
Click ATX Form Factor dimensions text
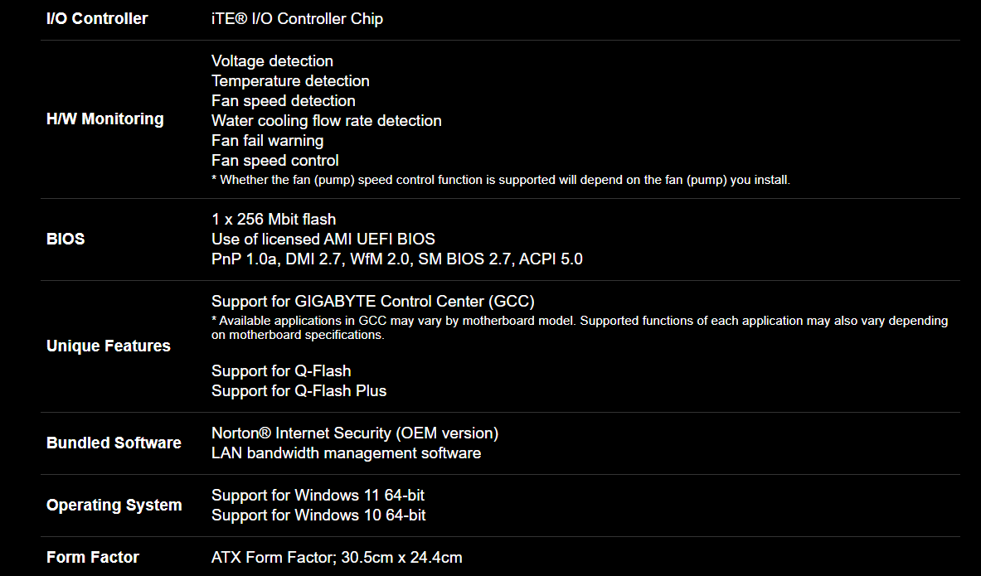tap(337, 557)
